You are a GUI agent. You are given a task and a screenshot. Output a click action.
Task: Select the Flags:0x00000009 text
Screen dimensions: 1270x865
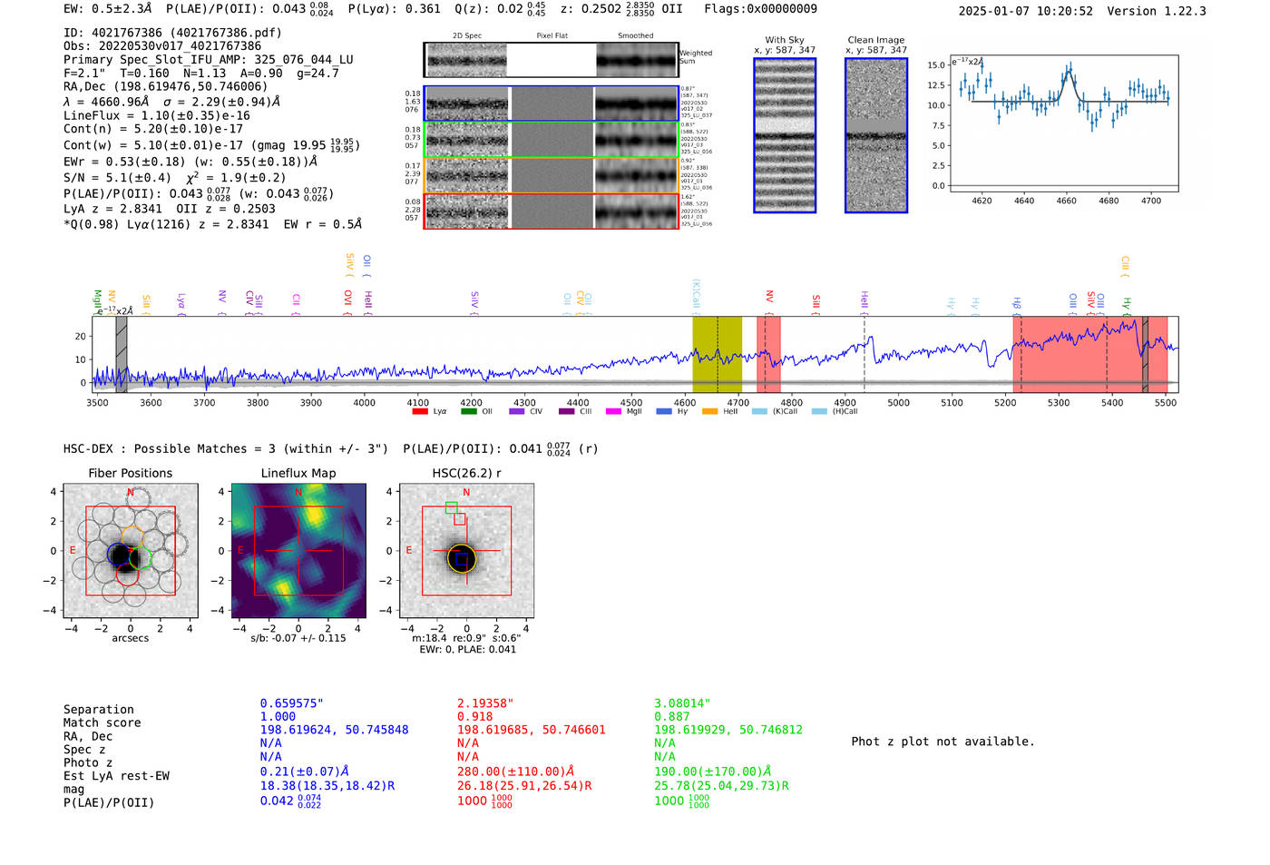click(760, 9)
